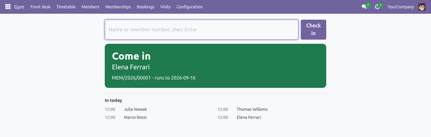431x137 pixels.
Task: Click the Gym app title
Action: click(x=19, y=7)
